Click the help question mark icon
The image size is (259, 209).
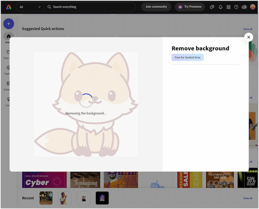pyautogui.click(x=236, y=7)
